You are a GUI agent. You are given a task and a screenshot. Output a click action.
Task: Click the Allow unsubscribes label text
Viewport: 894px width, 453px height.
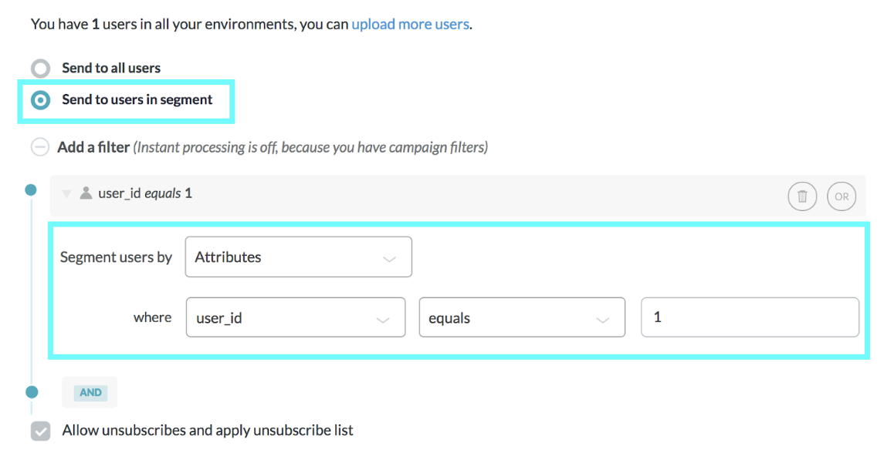[x=208, y=431]
